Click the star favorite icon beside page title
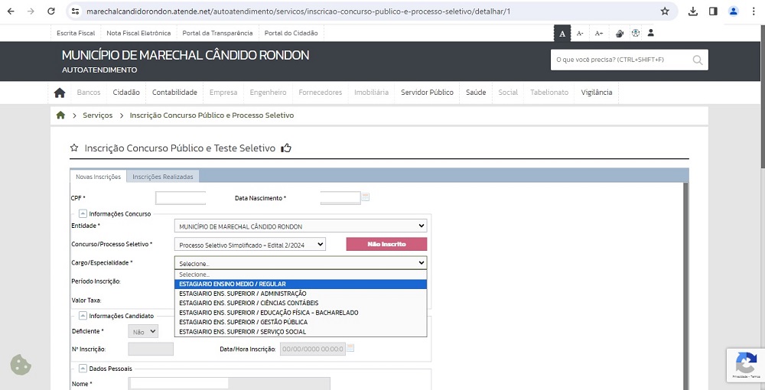Viewport: 765px width, 390px height. 74,148
